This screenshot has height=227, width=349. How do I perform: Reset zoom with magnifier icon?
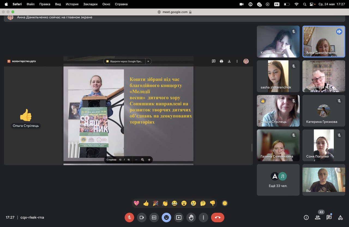point(143,160)
